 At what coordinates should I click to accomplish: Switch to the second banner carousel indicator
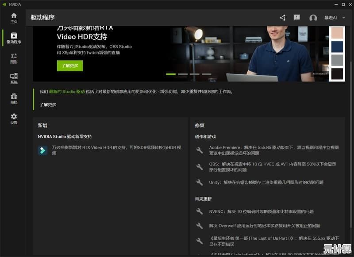click(182, 74)
